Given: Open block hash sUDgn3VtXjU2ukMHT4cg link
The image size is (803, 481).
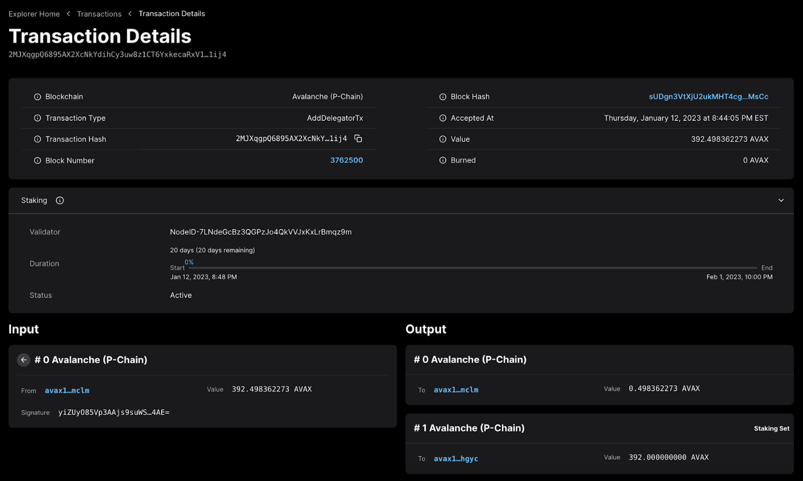Looking at the screenshot, I should 709,96.
